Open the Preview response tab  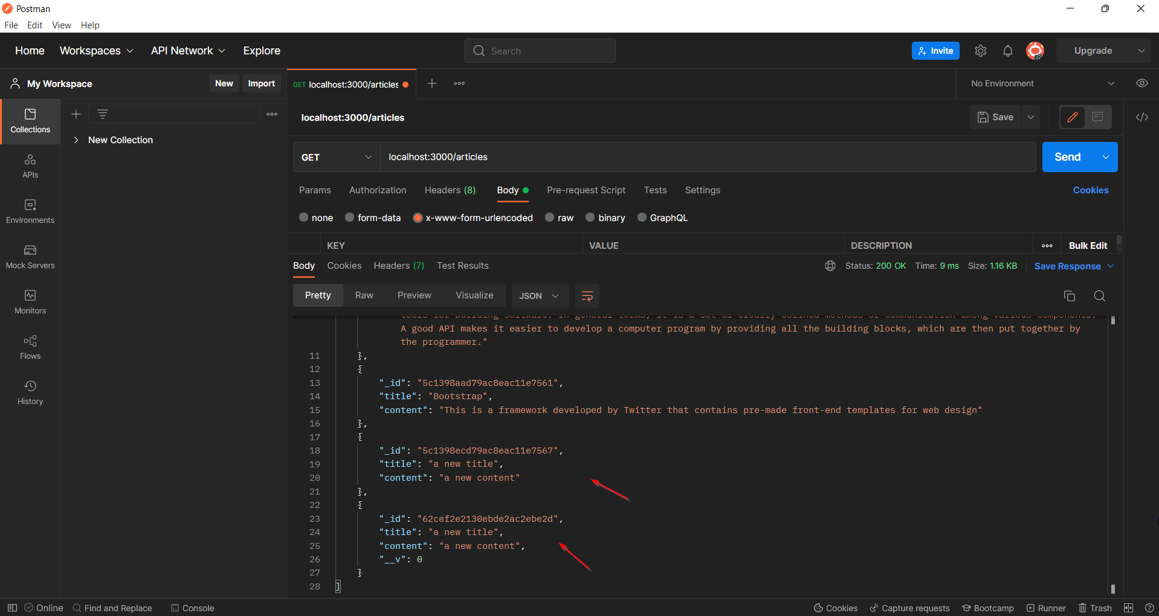click(414, 295)
